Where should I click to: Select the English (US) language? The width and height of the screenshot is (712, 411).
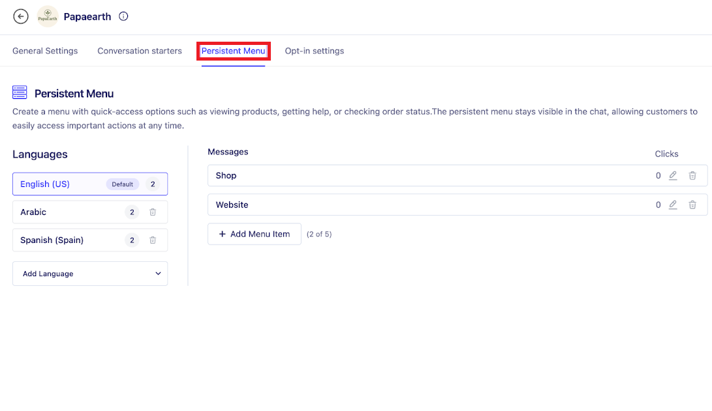click(x=90, y=184)
